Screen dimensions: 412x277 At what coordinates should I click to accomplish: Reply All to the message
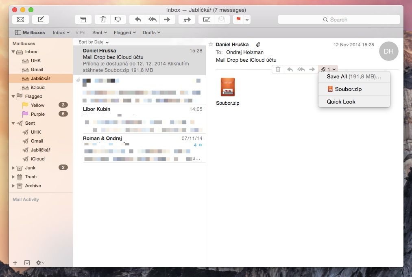tap(152, 19)
